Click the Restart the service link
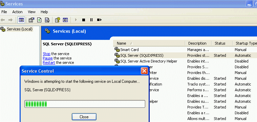The width and height of the screenshot is (257, 122). point(49,63)
